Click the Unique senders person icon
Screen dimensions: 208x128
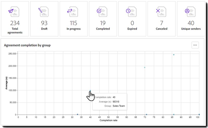click(191, 12)
